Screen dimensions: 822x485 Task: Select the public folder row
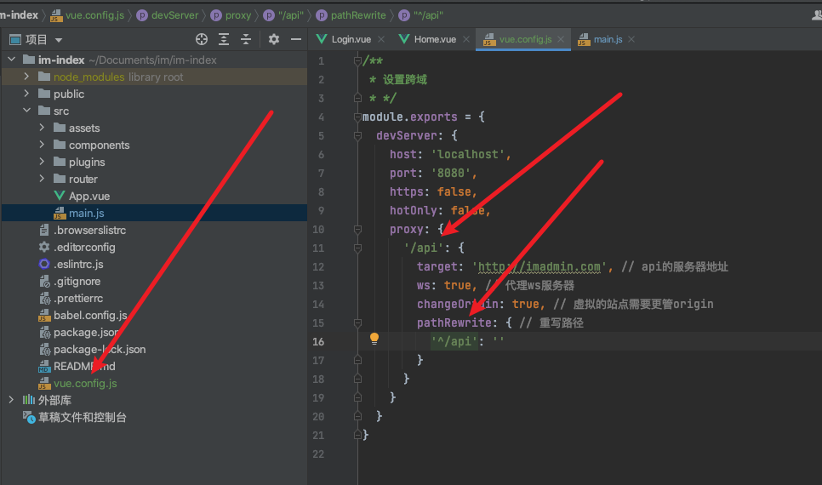pyautogui.click(x=155, y=94)
